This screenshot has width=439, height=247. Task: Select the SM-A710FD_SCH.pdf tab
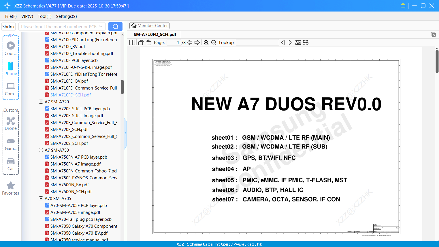tap(155, 34)
